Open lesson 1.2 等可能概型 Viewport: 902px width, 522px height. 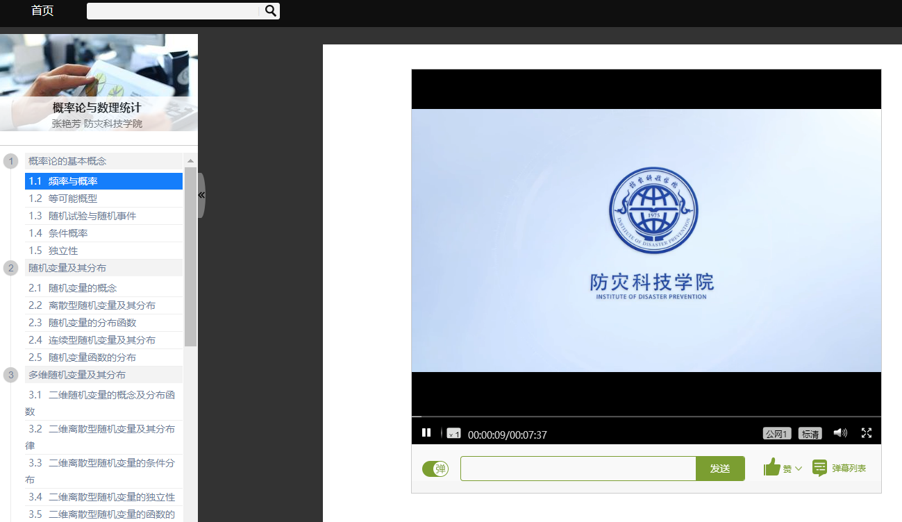pos(103,199)
